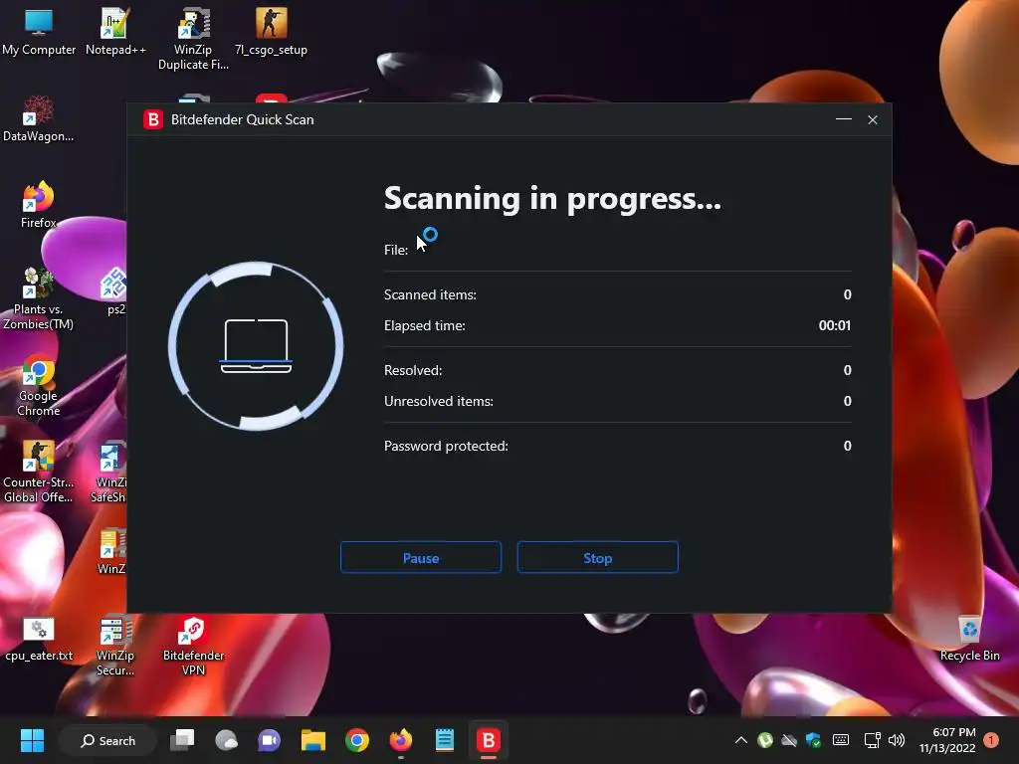Select the 7l_csgo_setup desktop icon
Image resolution: width=1019 pixels, height=764 pixels.
[x=271, y=33]
